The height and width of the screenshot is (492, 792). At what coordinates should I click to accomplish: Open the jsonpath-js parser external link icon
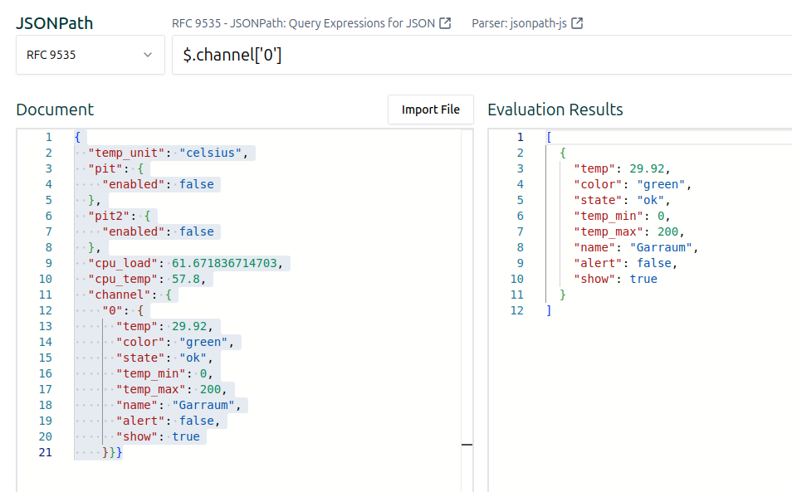[577, 23]
